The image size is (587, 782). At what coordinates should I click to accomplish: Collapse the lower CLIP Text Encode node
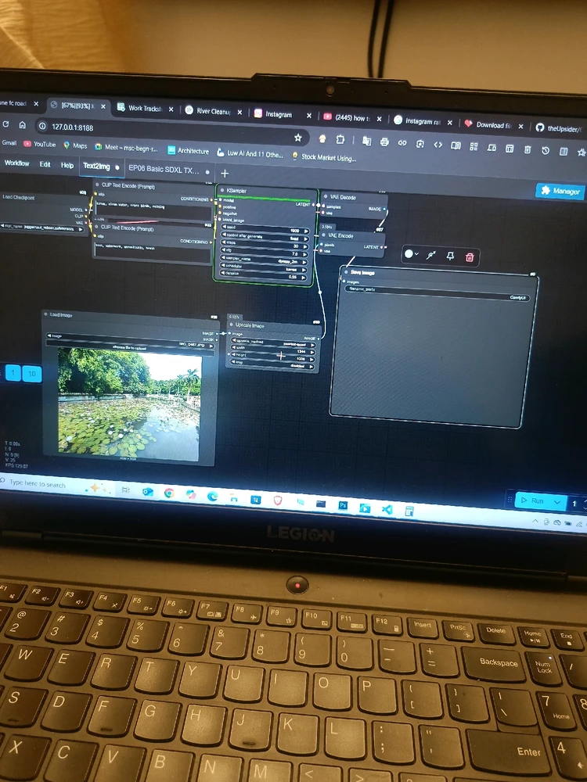click(97, 228)
